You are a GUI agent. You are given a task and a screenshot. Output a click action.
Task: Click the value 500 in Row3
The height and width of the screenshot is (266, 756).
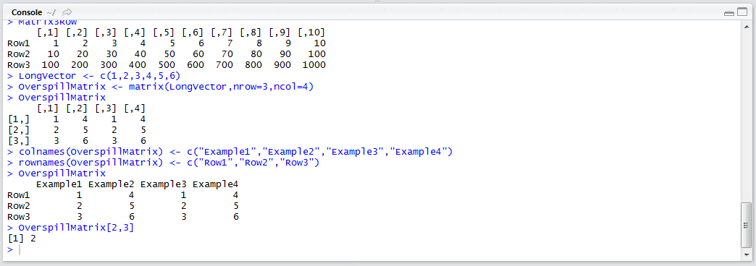tap(167, 65)
